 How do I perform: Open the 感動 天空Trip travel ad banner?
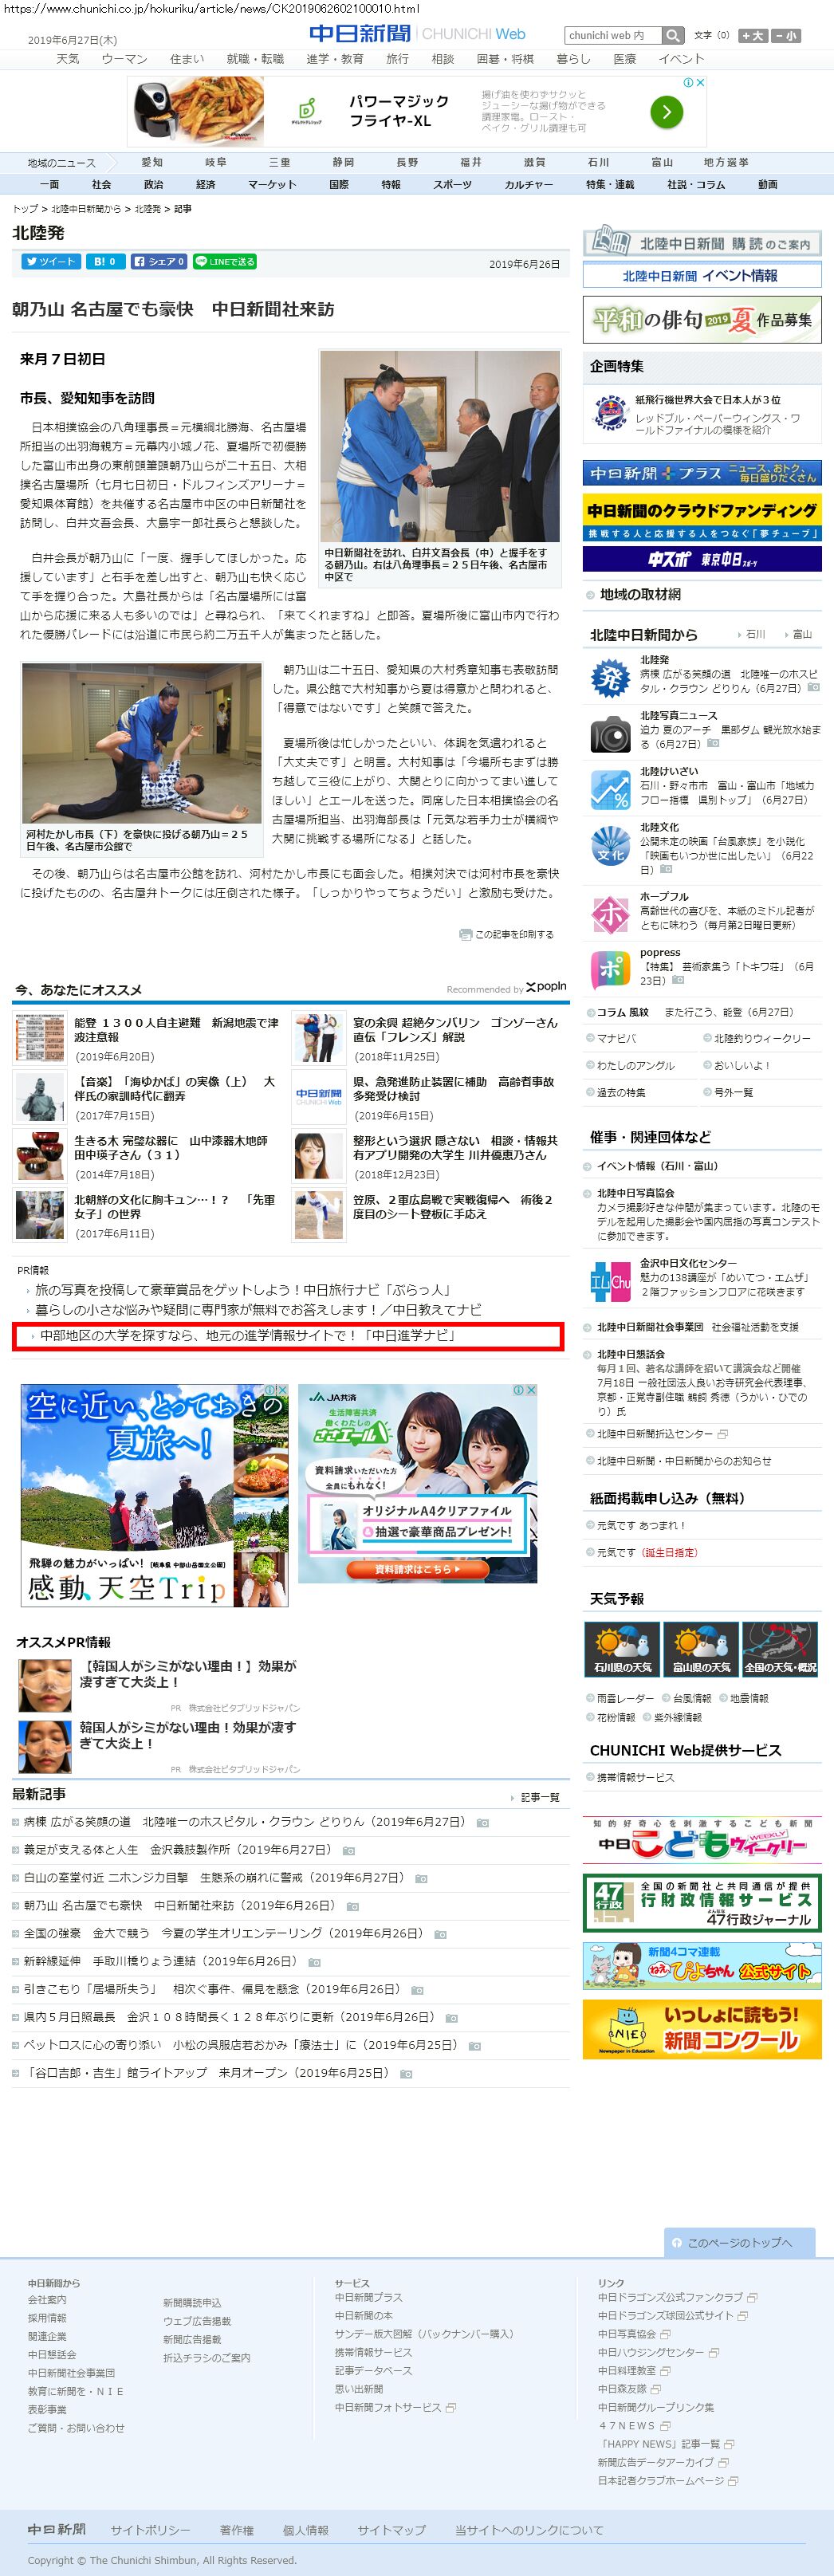click(x=155, y=1495)
